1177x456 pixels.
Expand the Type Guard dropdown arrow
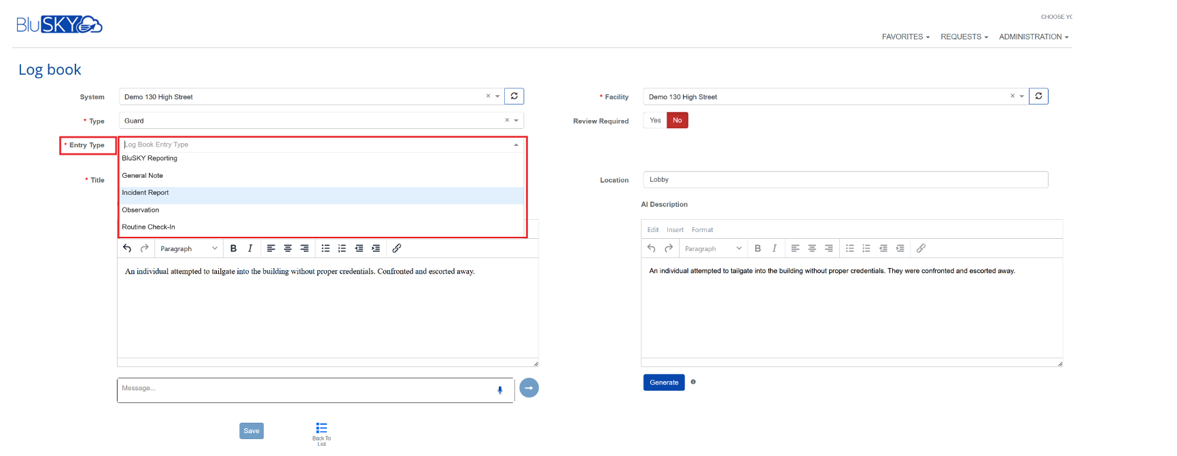pos(516,121)
